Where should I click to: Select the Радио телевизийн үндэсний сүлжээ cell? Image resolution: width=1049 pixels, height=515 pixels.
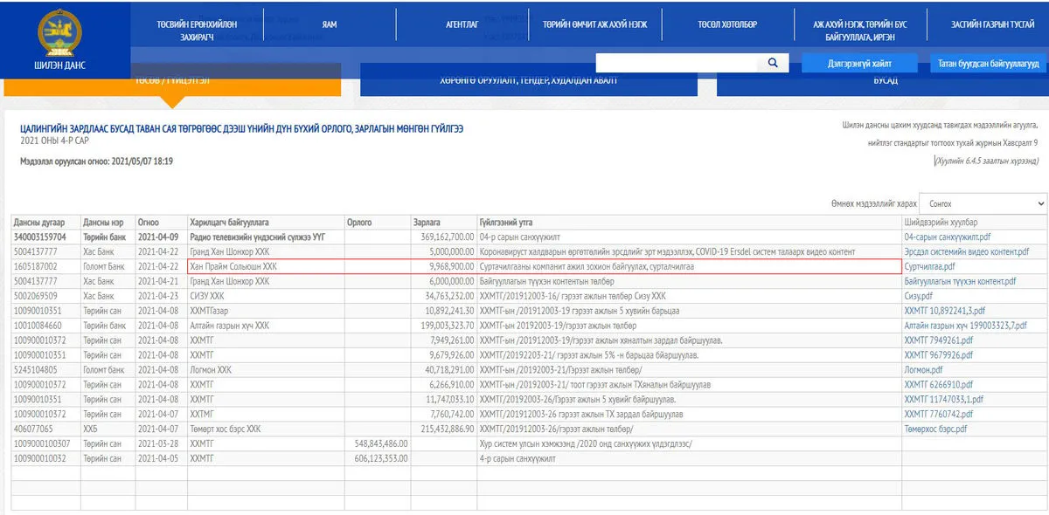pyautogui.click(x=266, y=237)
